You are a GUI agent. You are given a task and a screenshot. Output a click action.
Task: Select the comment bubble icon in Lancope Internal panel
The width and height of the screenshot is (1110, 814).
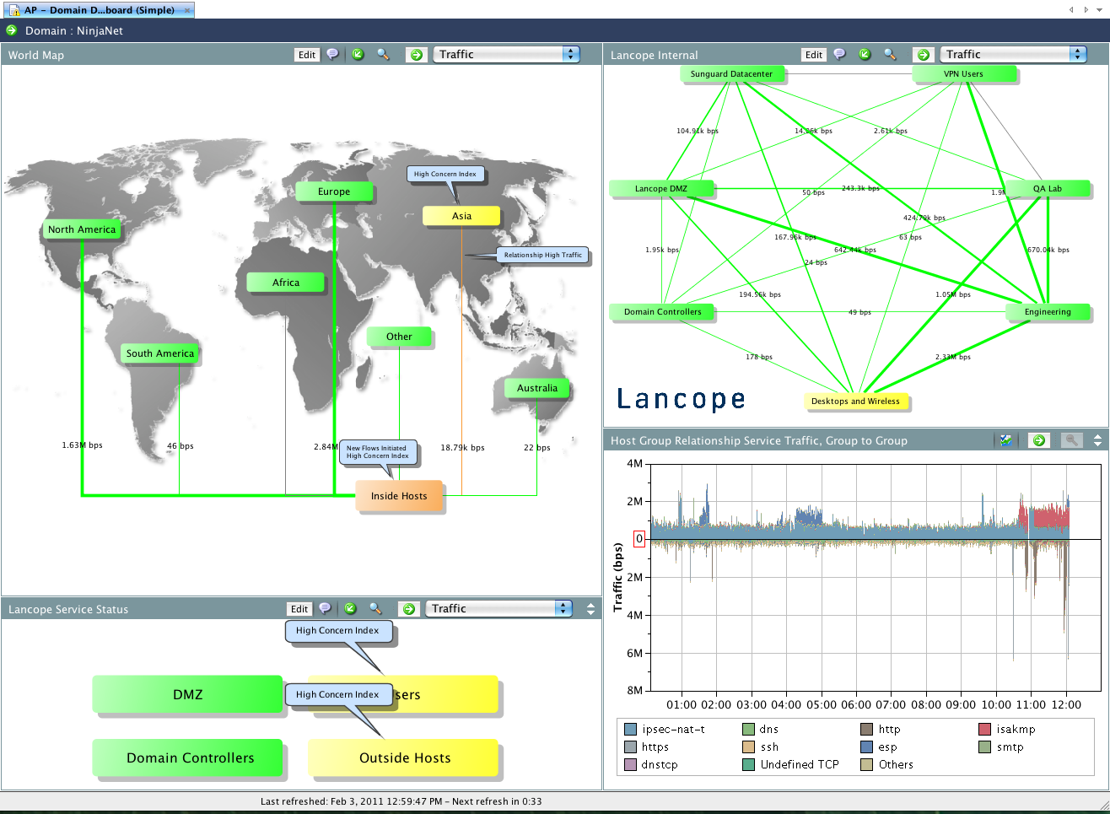click(x=839, y=54)
